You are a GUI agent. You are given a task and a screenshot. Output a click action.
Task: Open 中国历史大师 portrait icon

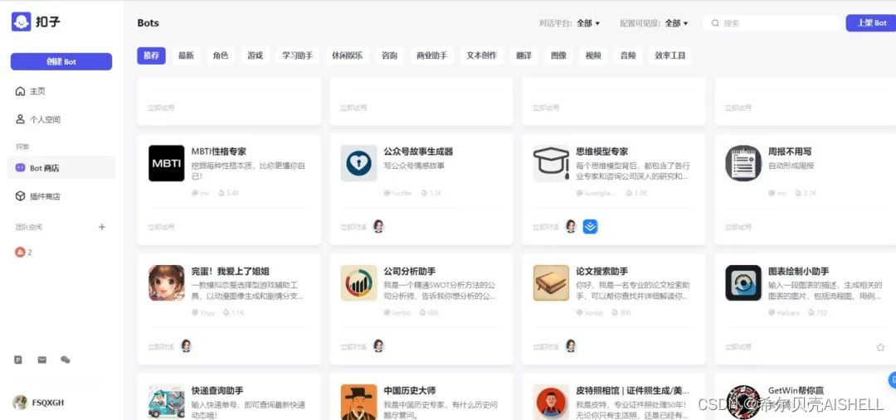[x=359, y=402]
